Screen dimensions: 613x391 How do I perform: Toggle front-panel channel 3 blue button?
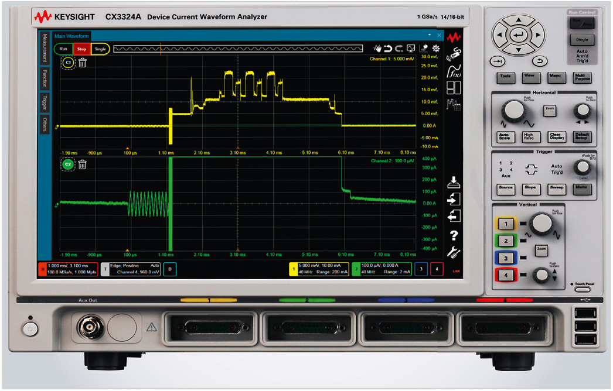pyautogui.click(x=506, y=258)
